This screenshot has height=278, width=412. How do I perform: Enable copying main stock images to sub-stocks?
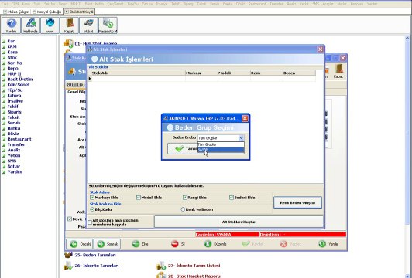pos(90,222)
